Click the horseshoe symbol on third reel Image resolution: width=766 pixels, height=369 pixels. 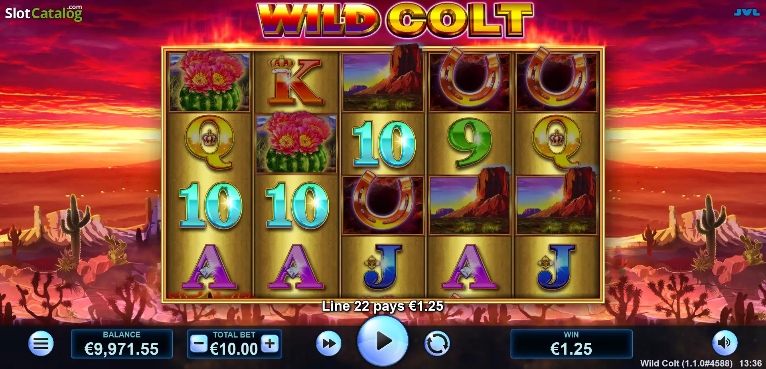click(383, 204)
